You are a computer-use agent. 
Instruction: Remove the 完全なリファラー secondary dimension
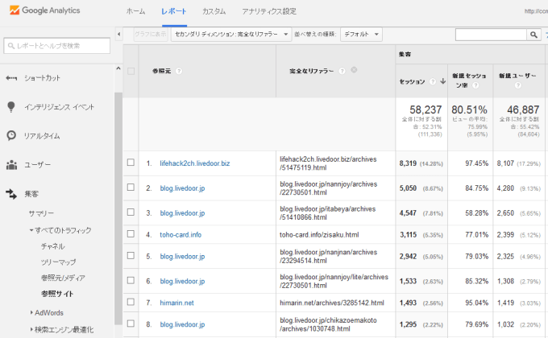pos(354,70)
